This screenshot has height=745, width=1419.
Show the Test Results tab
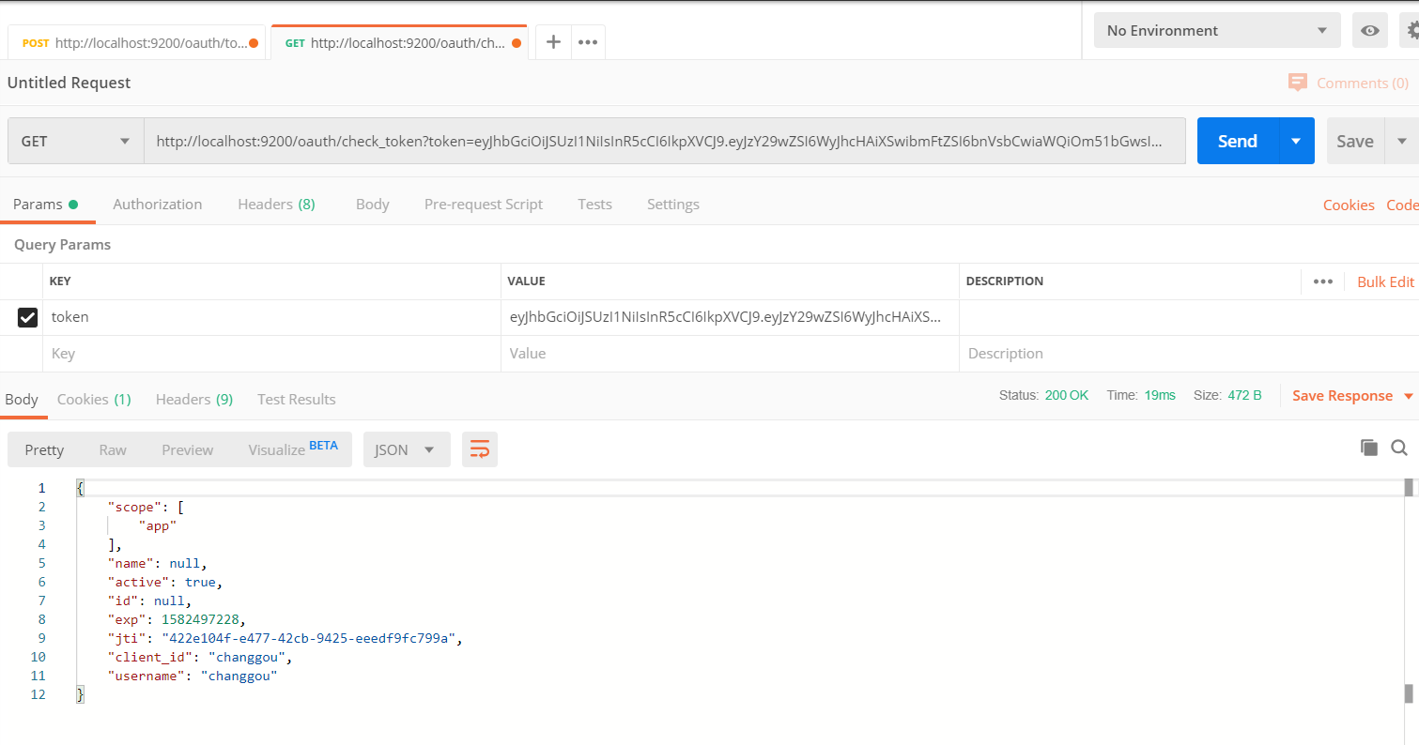[297, 400]
